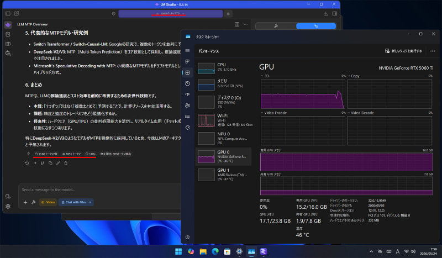Viewport: 442px width, 258px height.
Task: Select the Wi-Fi performance item
Action: coord(223,120)
